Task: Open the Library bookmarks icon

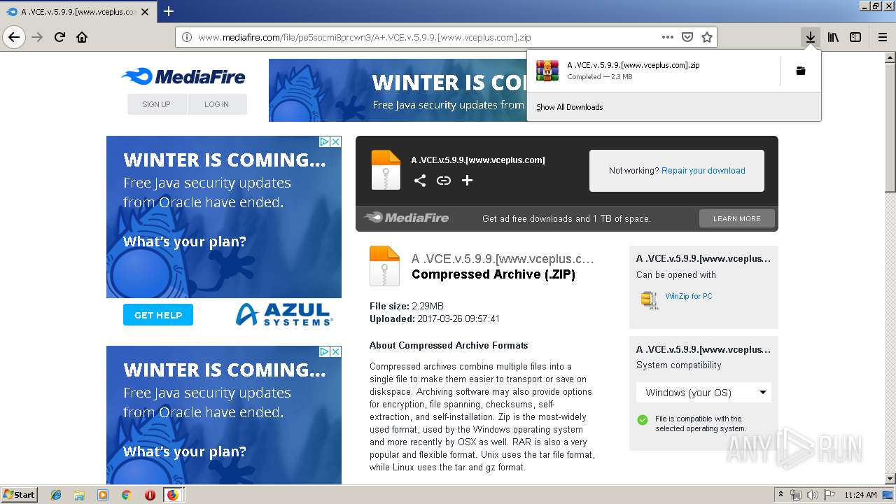Action: 833,37
